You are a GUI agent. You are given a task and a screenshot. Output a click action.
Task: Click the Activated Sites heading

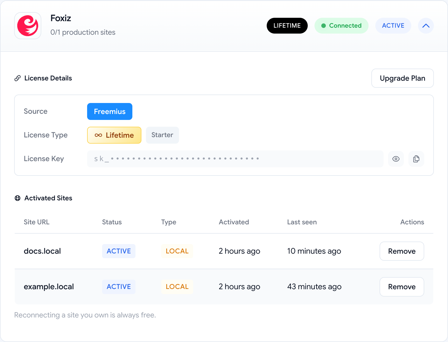(x=48, y=198)
